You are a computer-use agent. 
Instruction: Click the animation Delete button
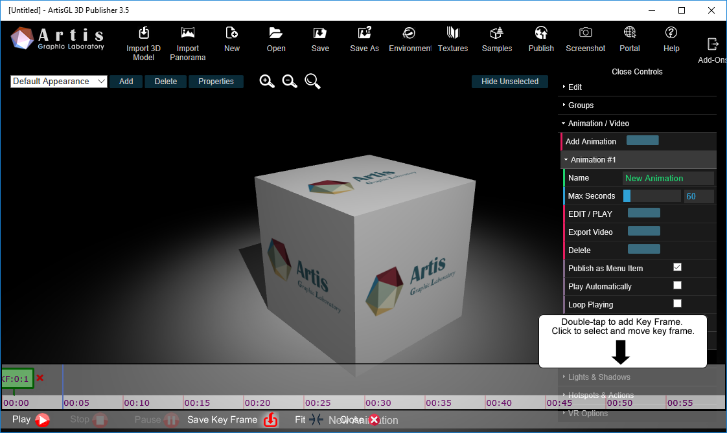(x=644, y=249)
